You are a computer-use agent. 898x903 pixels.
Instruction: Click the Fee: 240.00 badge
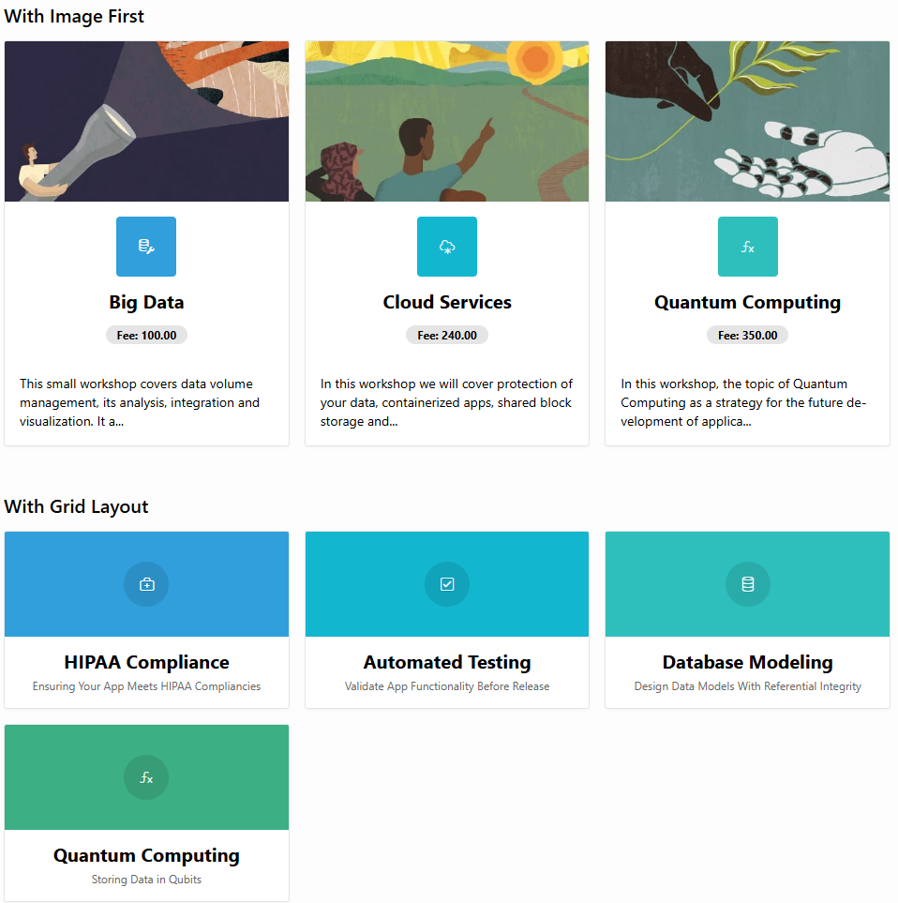pyautogui.click(x=447, y=335)
